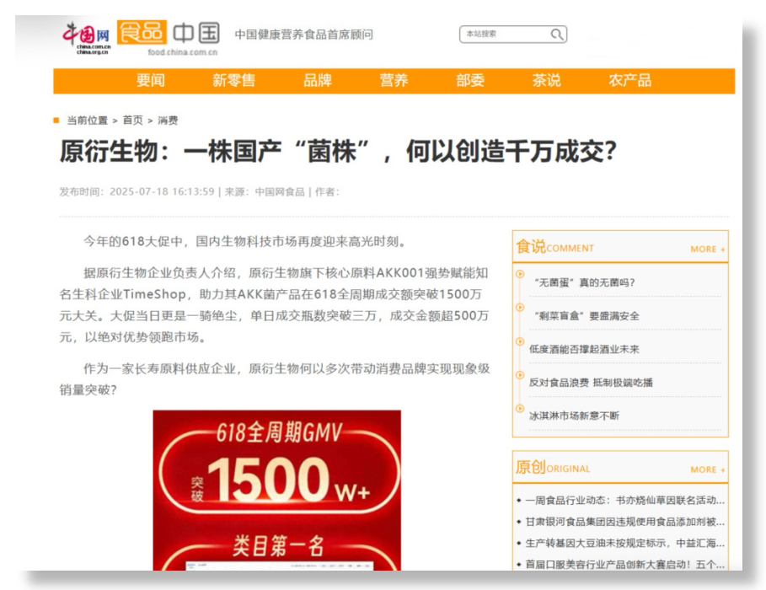Click the China.com.cn logo

pyautogui.click(x=87, y=38)
